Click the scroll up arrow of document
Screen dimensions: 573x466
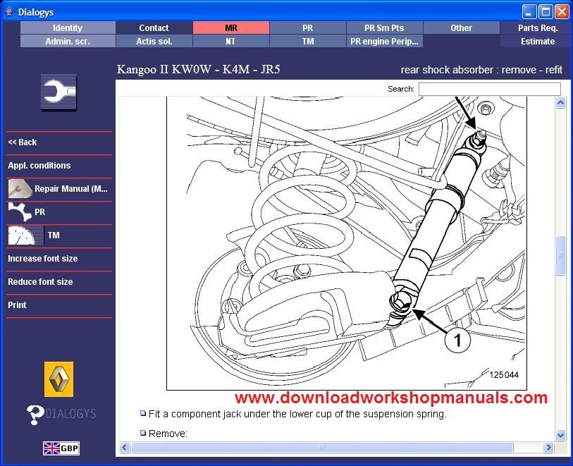(560, 103)
